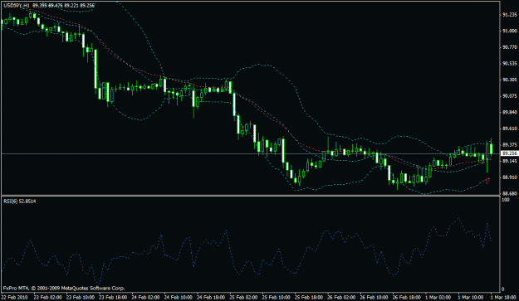
Task: Click the current price label 89.256
Action: pos(509,153)
